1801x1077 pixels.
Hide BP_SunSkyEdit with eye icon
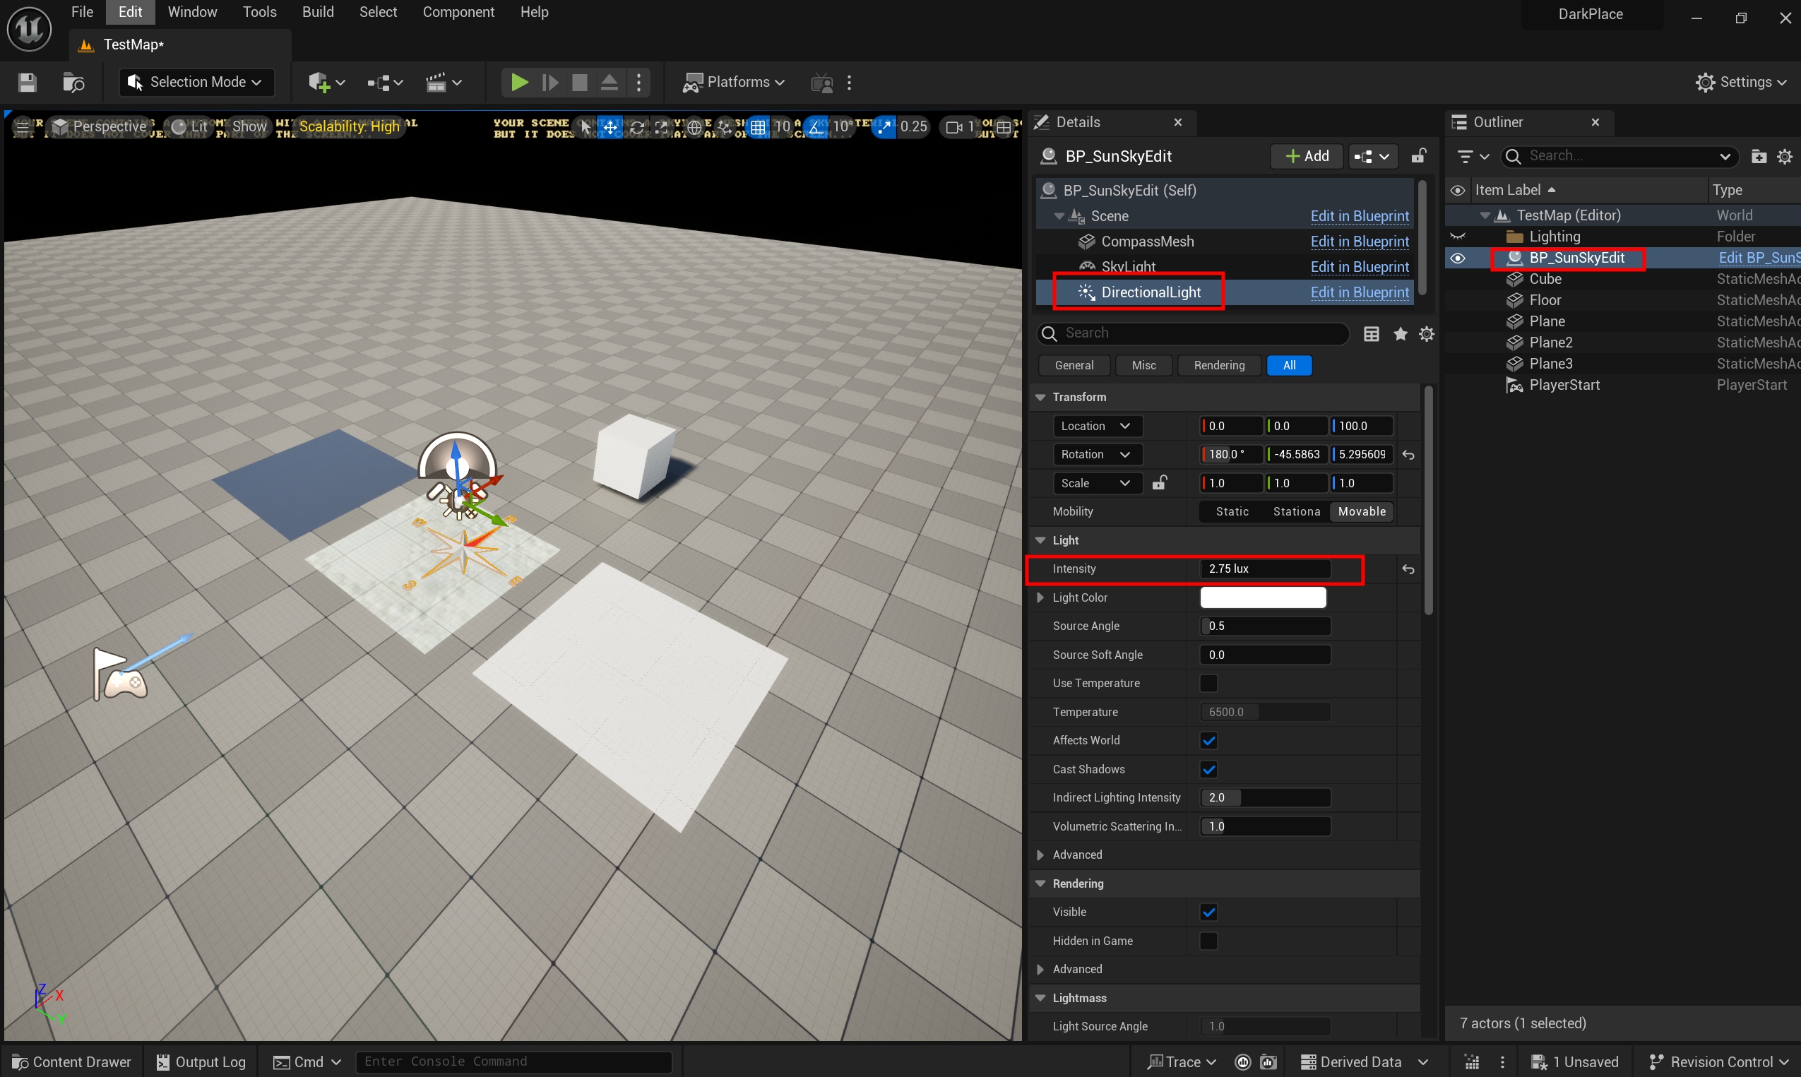[x=1457, y=258]
